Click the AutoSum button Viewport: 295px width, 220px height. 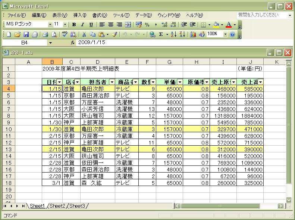tap(161, 34)
